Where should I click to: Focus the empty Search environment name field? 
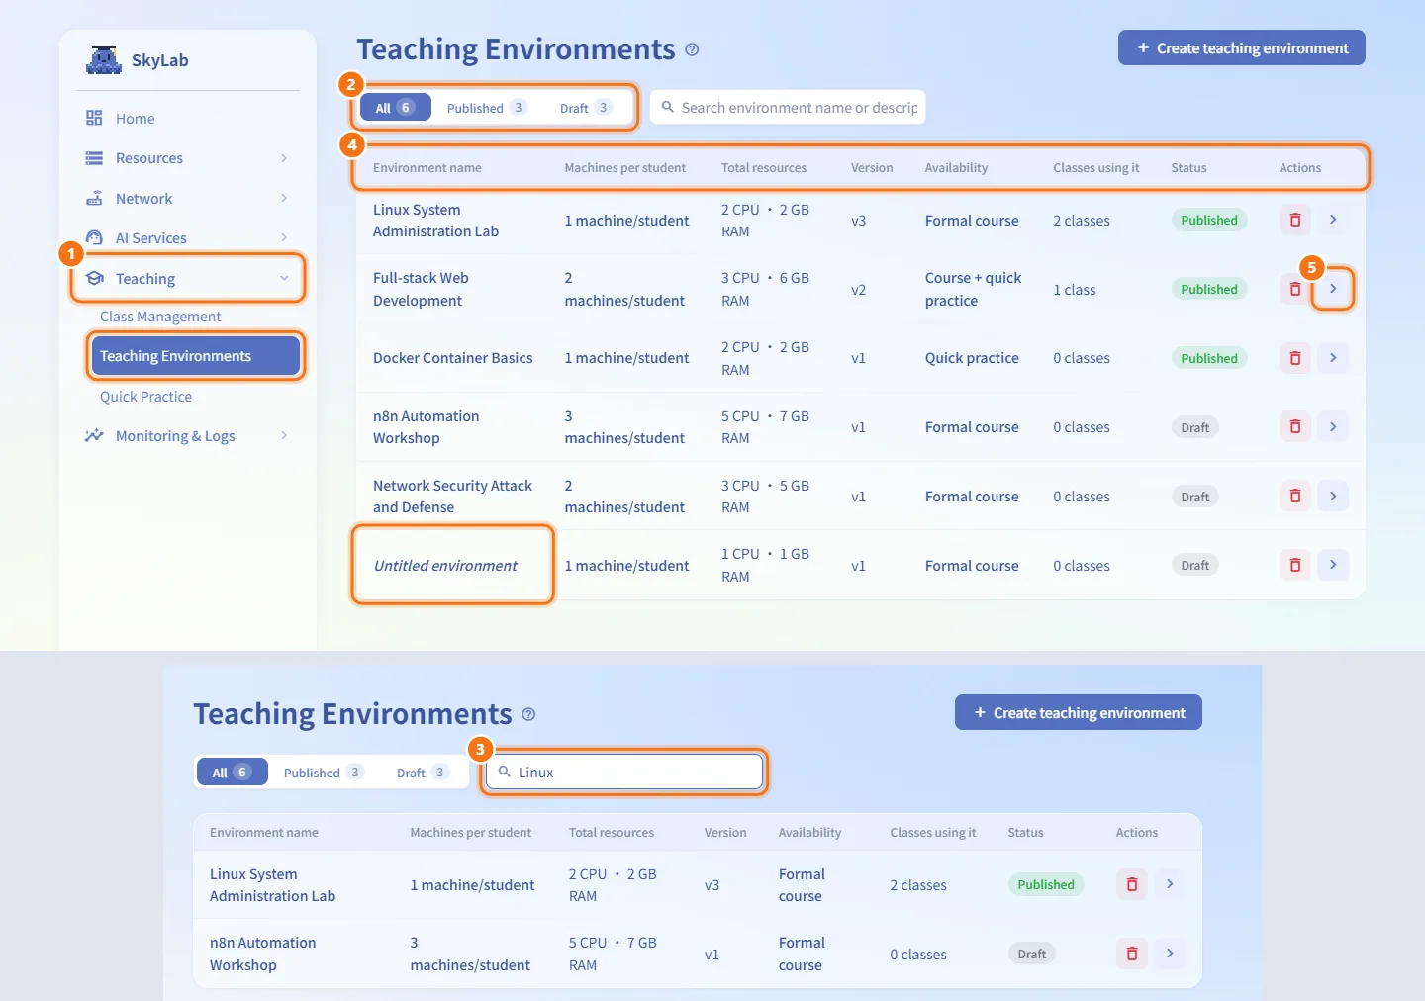788,107
